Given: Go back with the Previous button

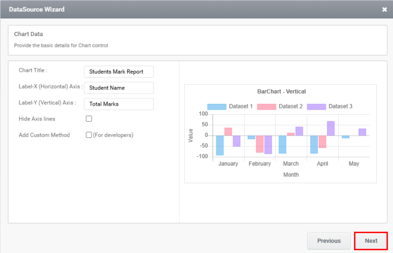Looking at the screenshot, I should [329, 241].
